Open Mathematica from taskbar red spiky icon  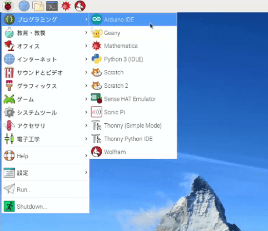coord(66,6)
